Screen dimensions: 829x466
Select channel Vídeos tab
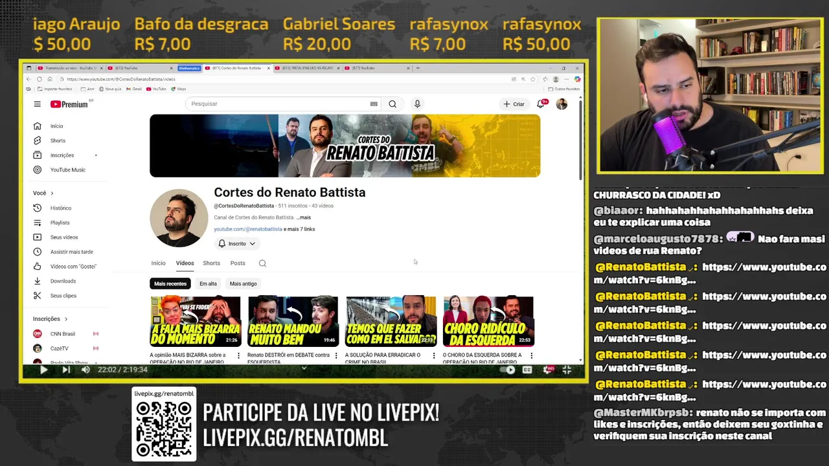coord(185,263)
